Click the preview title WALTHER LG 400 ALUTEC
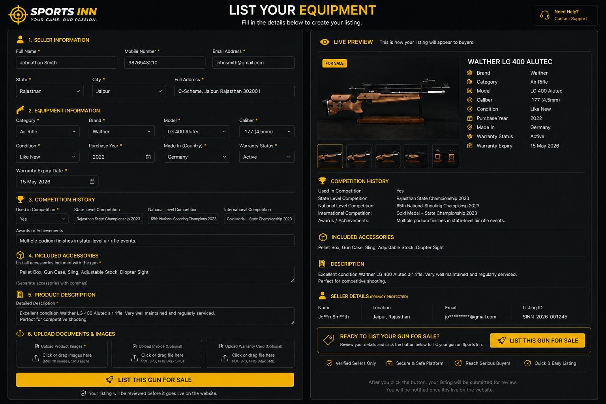606x404 pixels. click(510, 62)
